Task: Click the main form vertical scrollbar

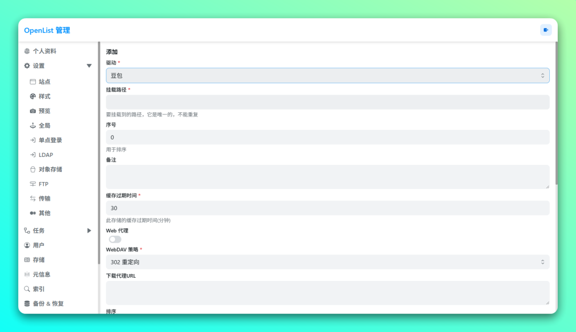Action: tap(556, 113)
